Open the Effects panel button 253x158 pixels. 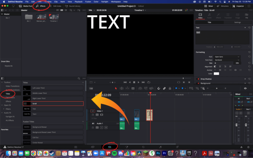41,6
